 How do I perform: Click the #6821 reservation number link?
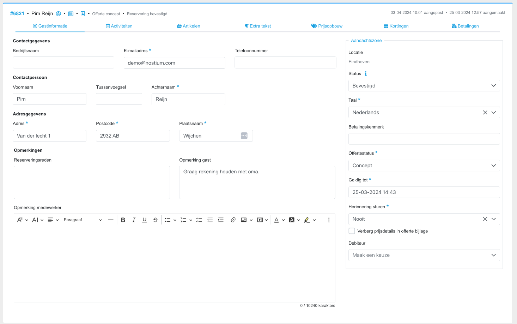(17, 13)
